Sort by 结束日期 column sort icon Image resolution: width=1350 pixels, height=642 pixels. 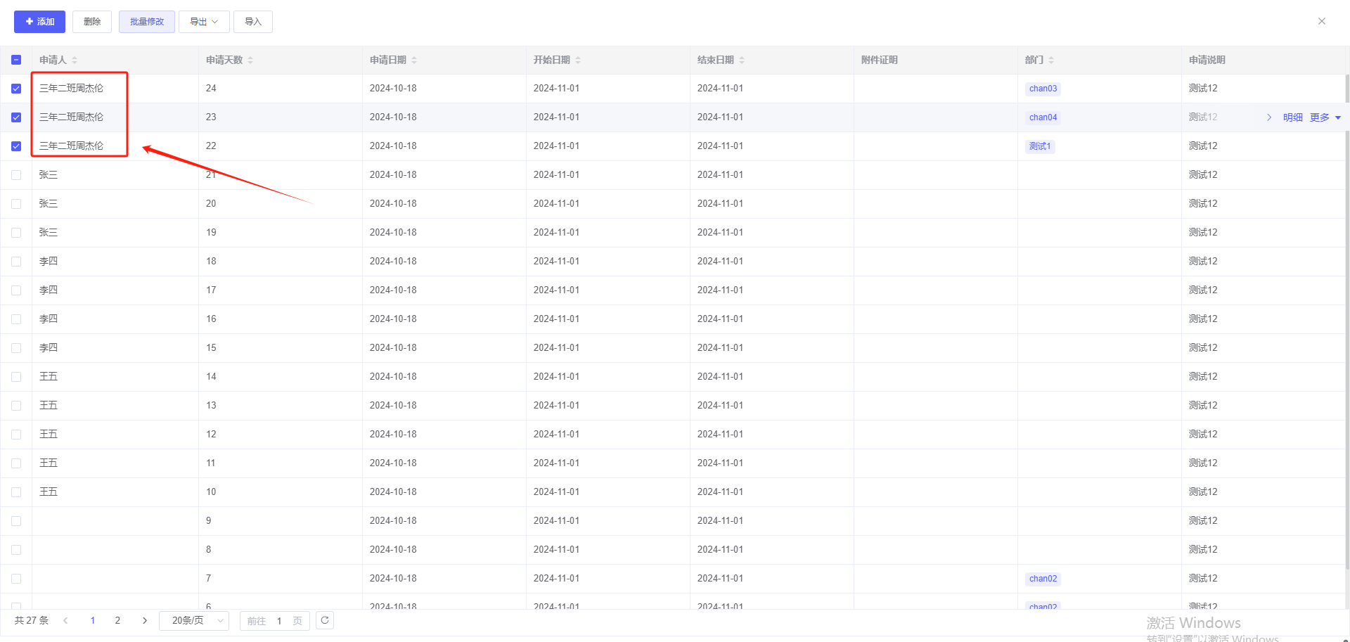tap(742, 60)
